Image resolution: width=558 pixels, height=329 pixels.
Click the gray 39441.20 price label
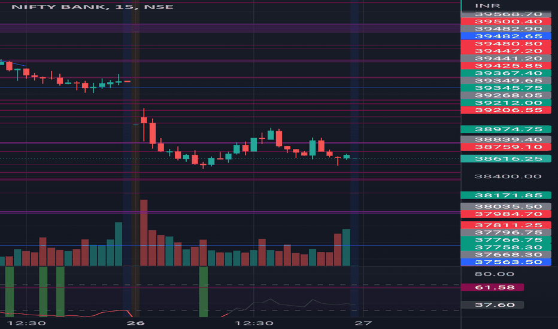pos(506,59)
